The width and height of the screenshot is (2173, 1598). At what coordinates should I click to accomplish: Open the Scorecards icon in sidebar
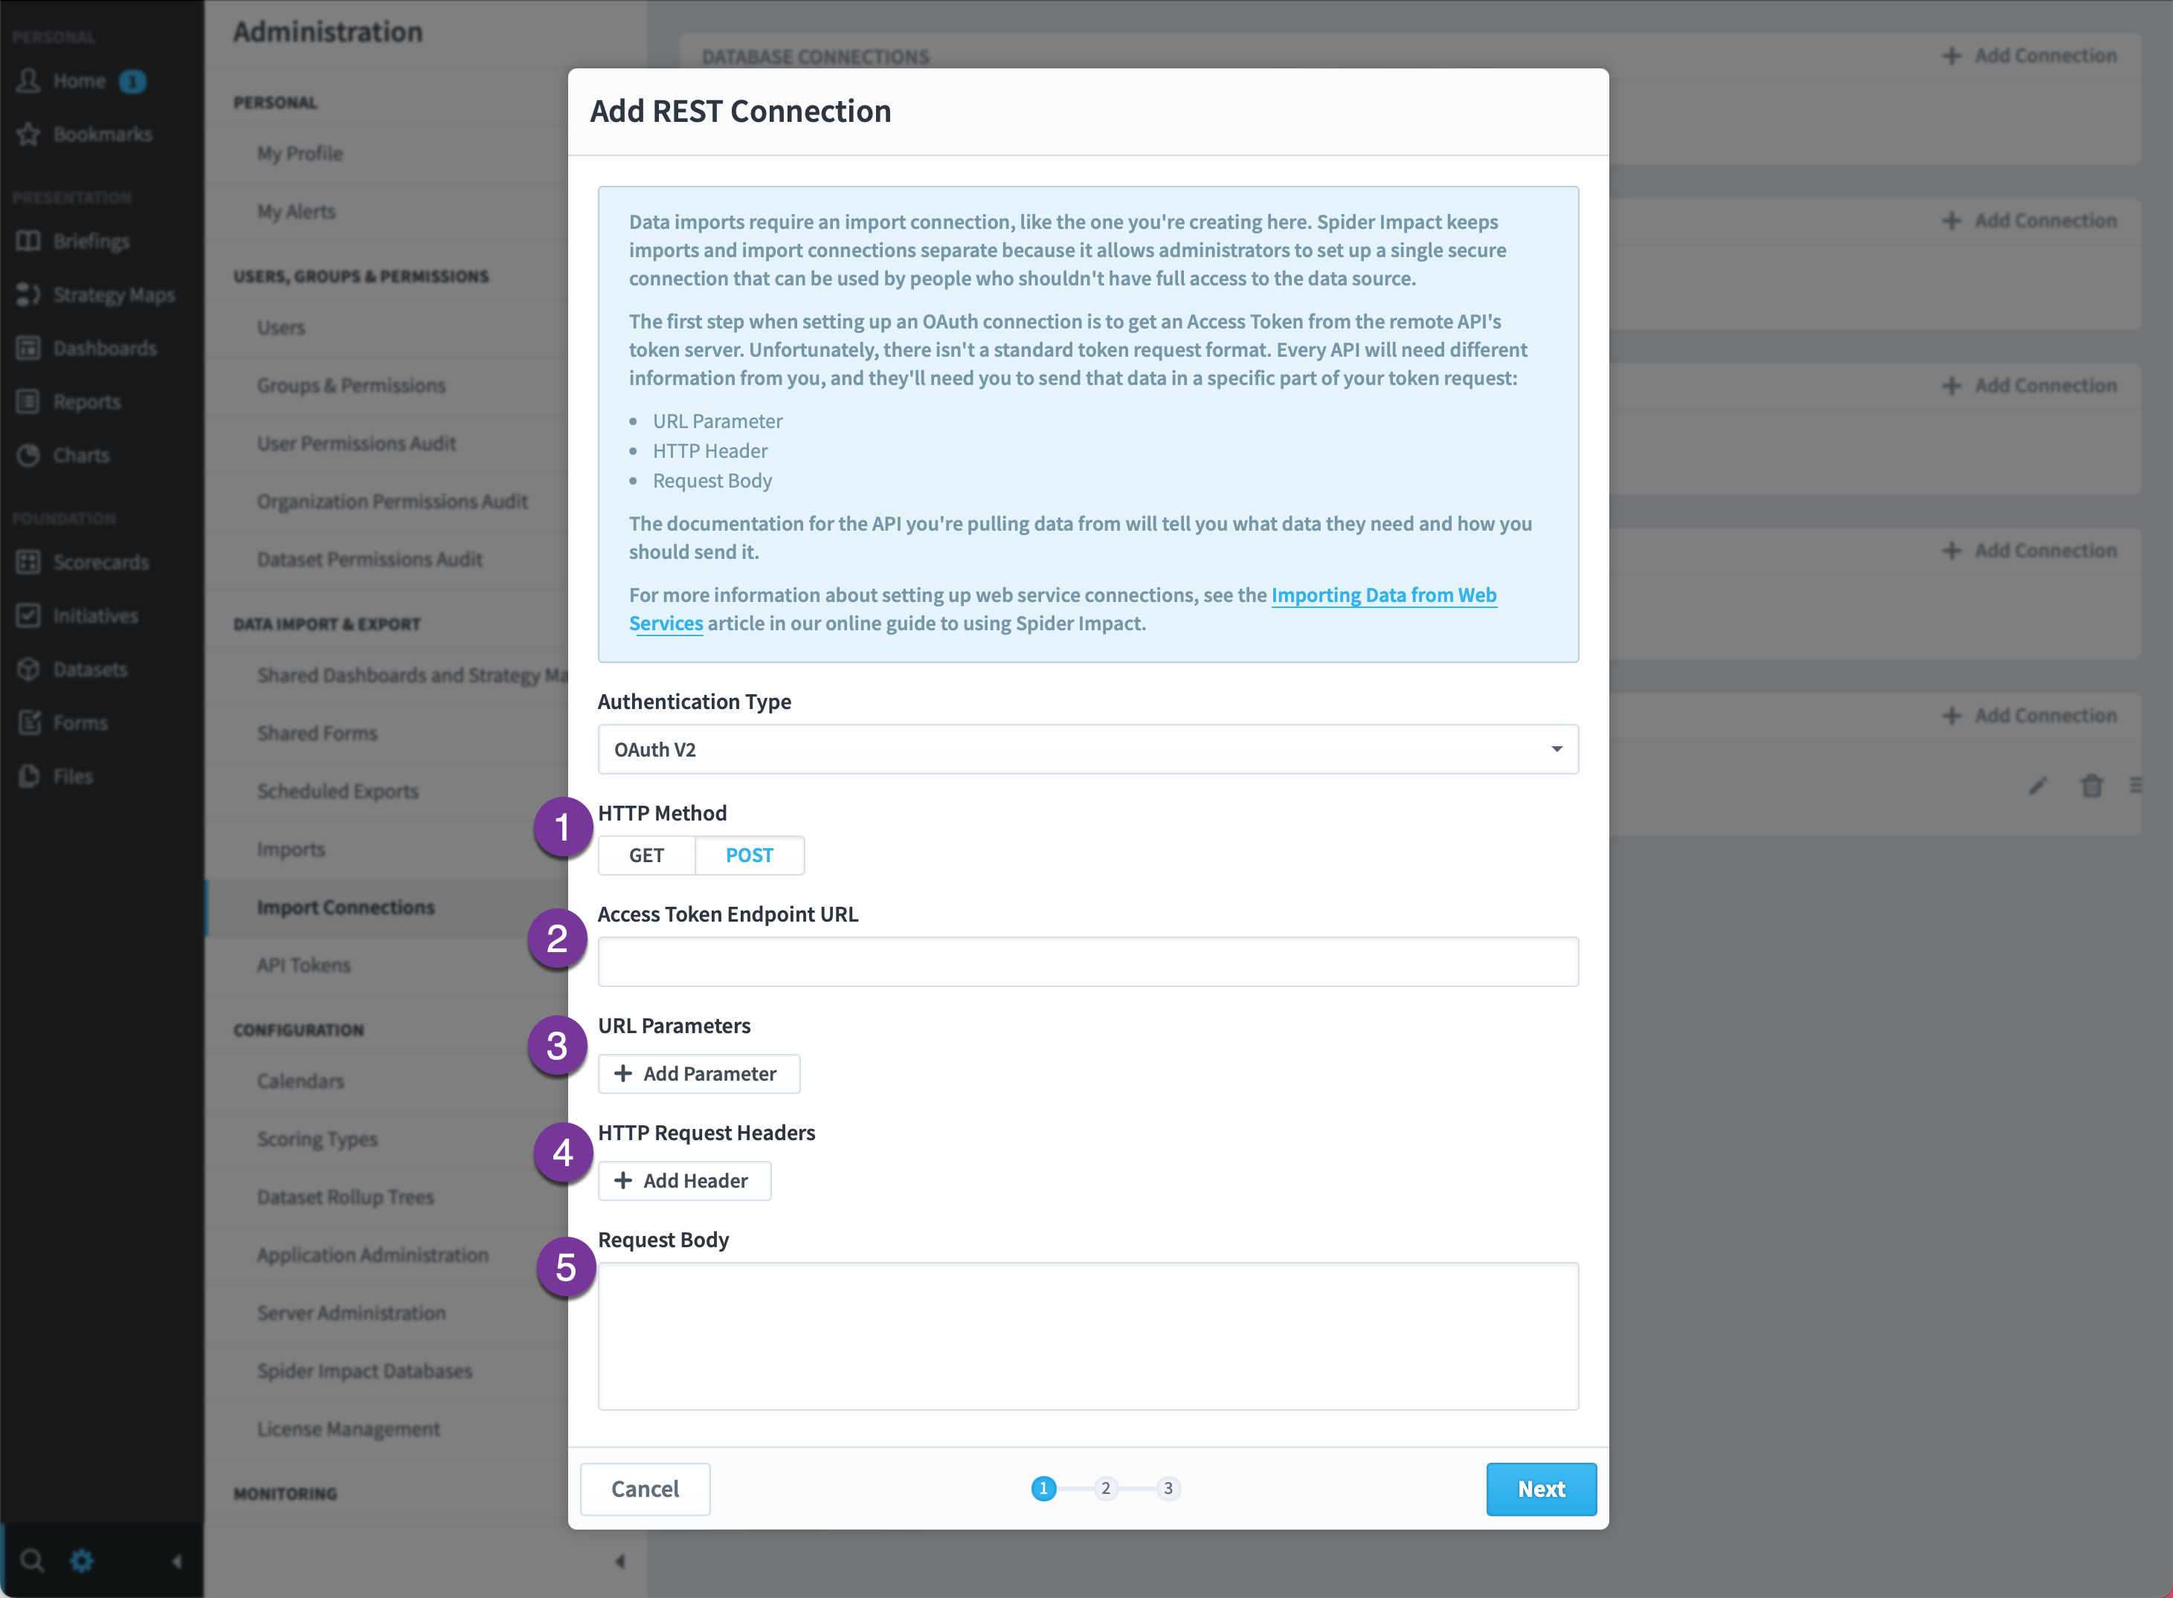(x=28, y=563)
